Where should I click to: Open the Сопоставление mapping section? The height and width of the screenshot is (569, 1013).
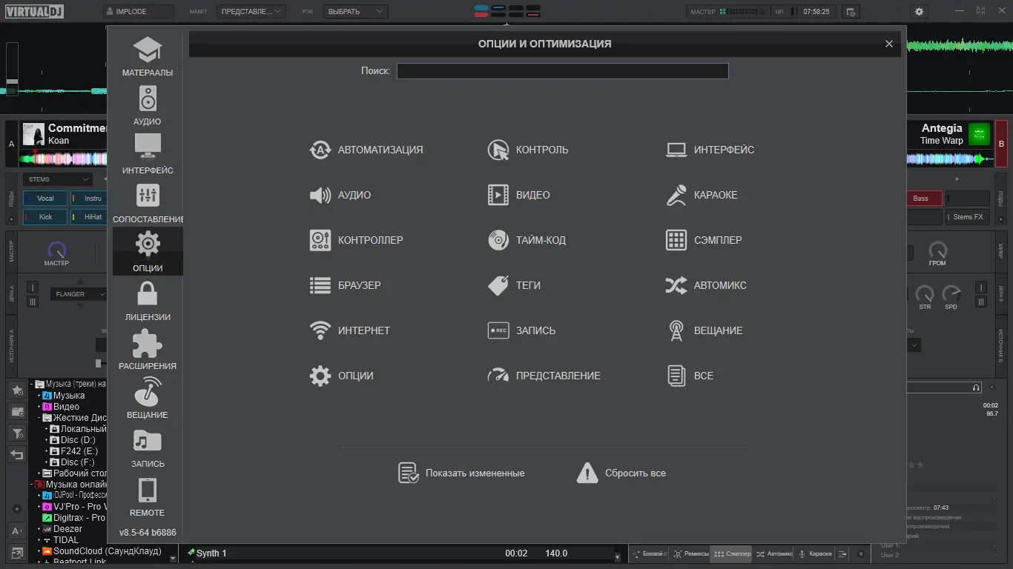coord(148,203)
